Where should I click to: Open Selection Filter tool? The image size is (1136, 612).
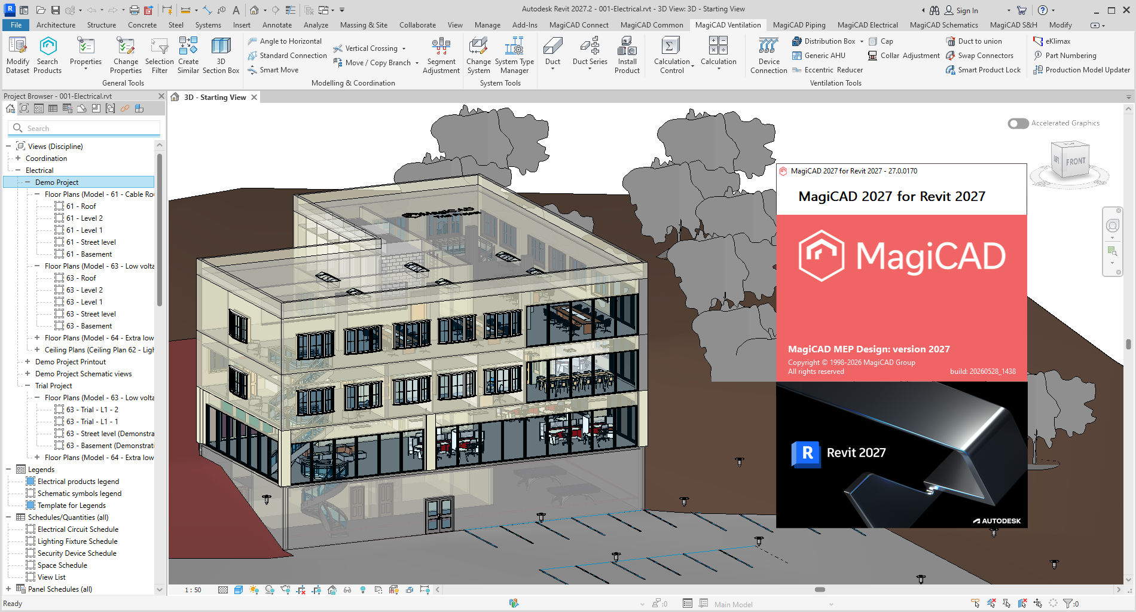pyautogui.click(x=160, y=55)
